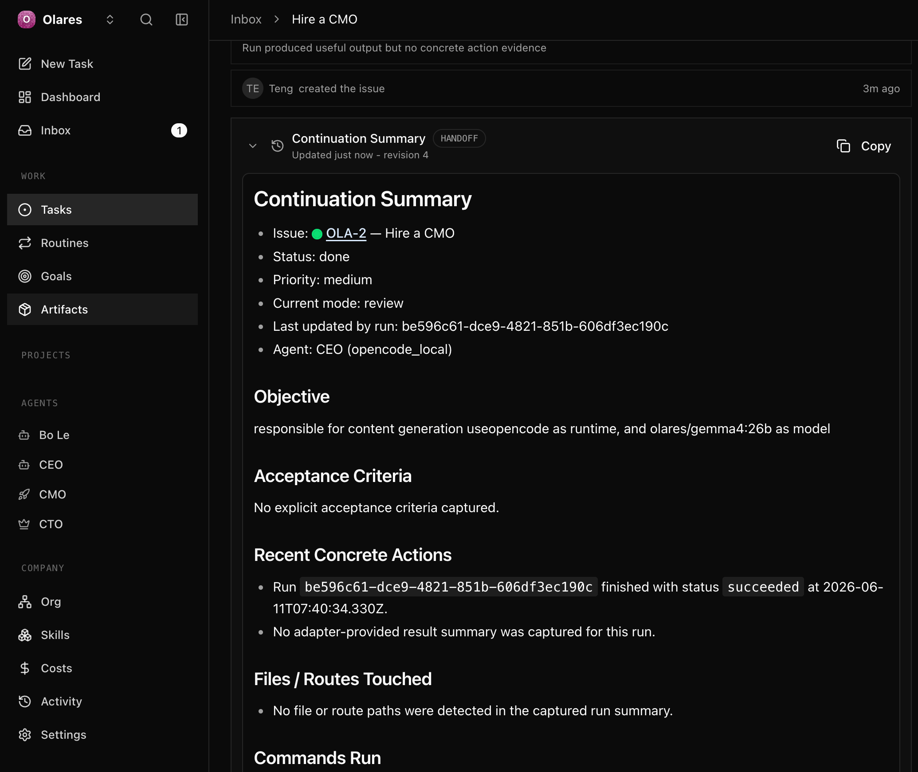
Task: Click the copy icon beside Copy
Action: (x=843, y=146)
